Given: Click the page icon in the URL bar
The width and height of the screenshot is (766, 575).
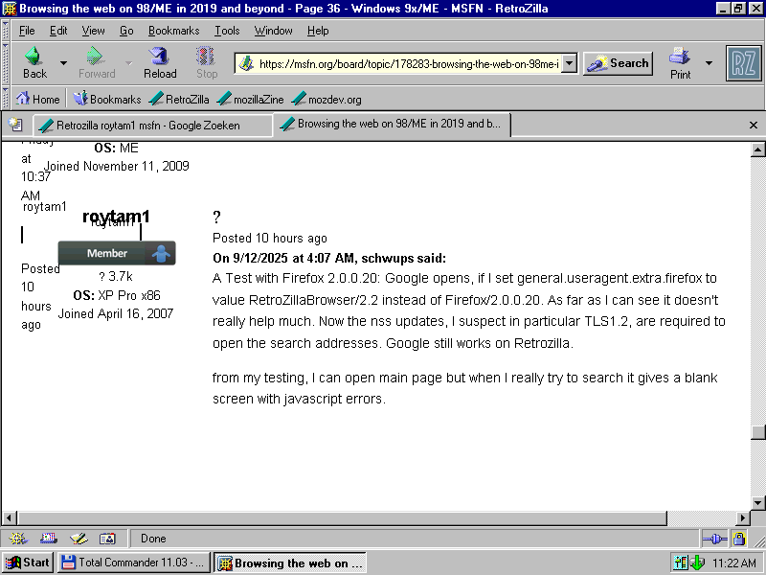Looking at the screenshot, I should (246, 63).
